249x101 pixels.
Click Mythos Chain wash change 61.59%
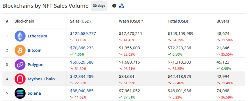pos(127,83)
